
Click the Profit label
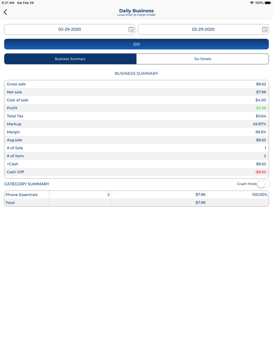click(x=12, y=108)
